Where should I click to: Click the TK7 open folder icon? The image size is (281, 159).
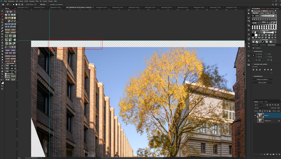coord(6,15)
